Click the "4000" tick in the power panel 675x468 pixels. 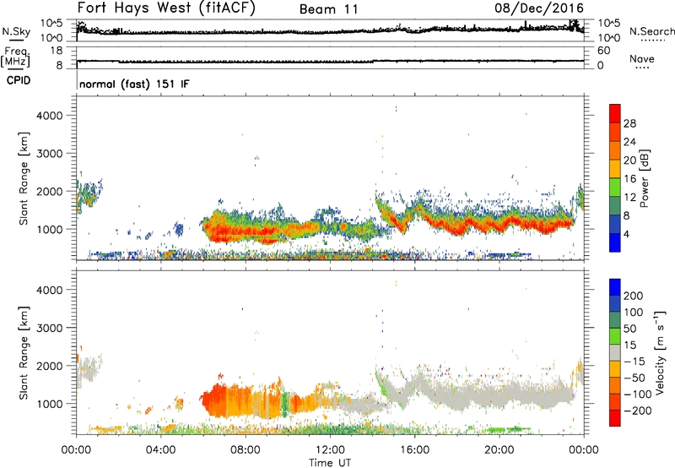(x=50, y=116)
